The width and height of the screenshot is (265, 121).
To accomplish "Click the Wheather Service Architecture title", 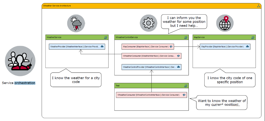I will coord(57,6).
